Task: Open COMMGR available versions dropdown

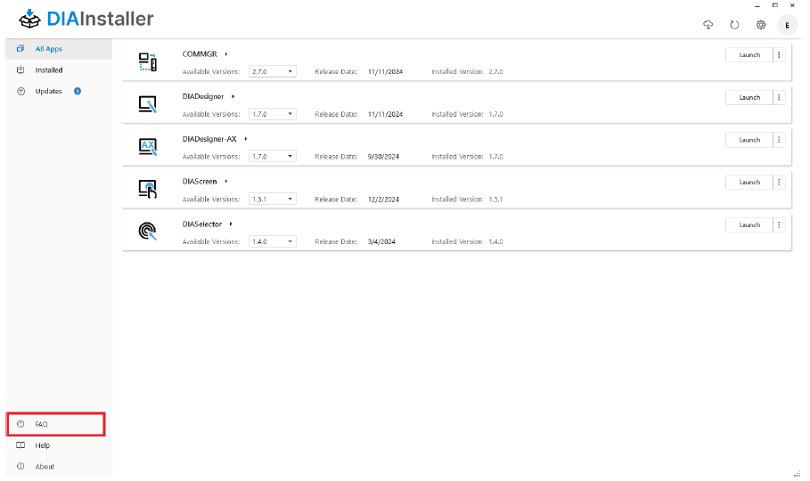Action: point(273,71)
